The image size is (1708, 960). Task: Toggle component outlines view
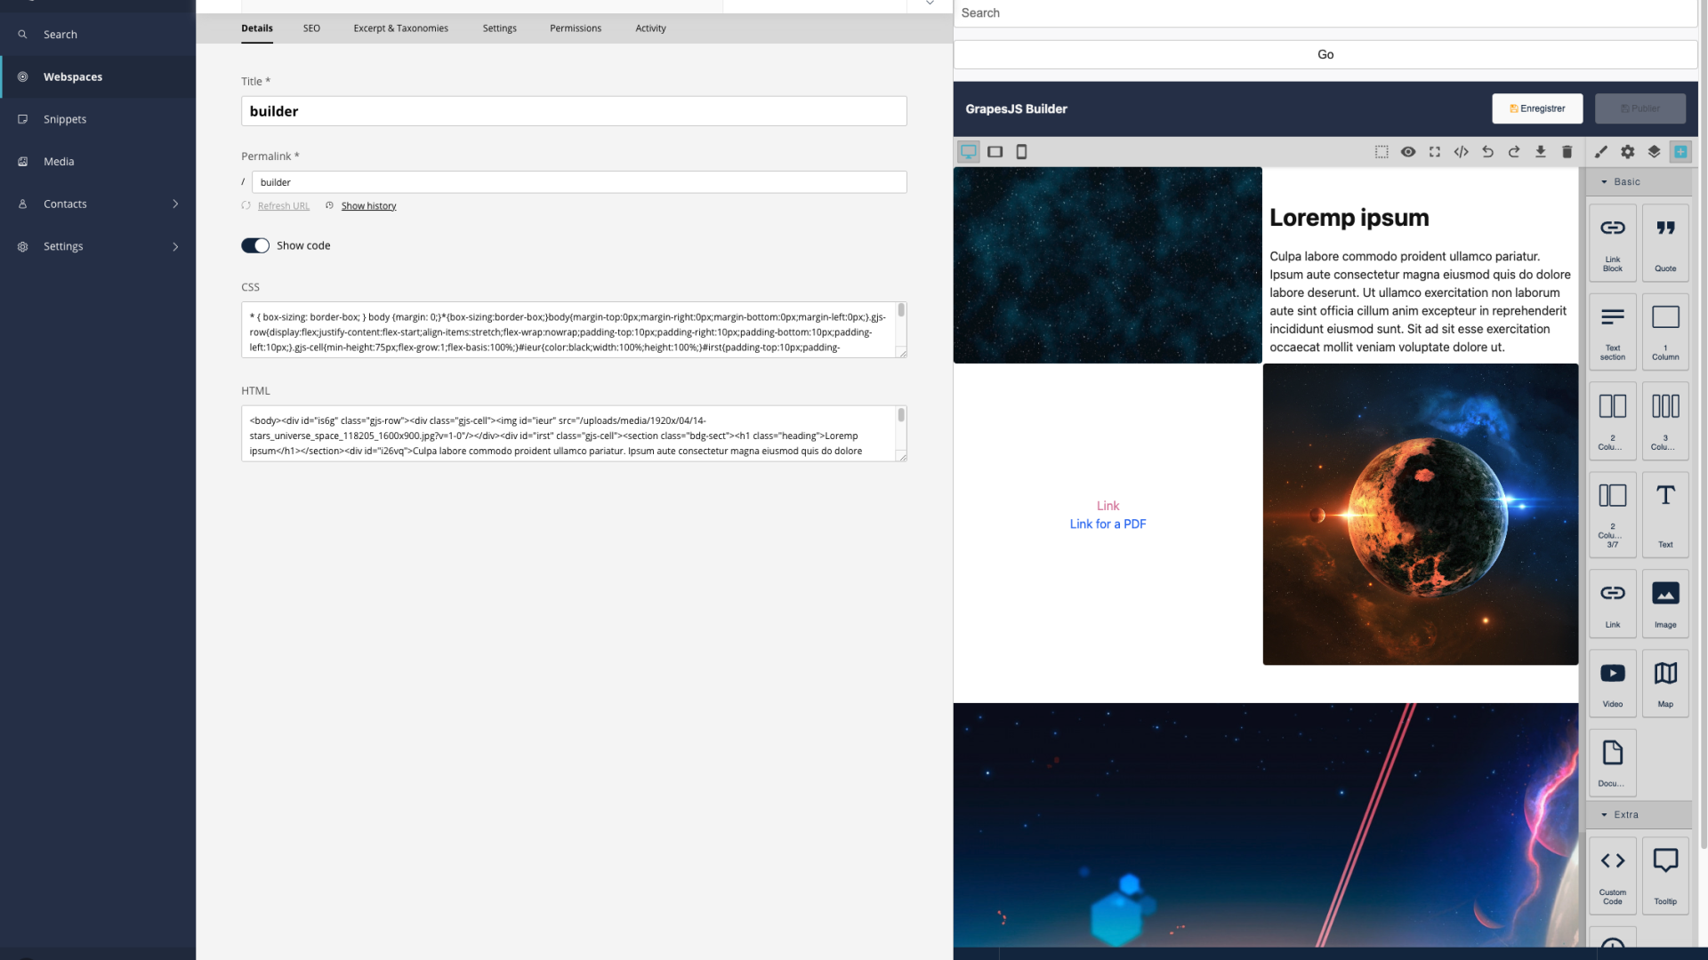pyautogui.click(x=1382, y=152)
